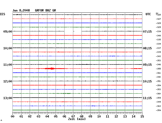Click the DC offset value -348
The width and height of the screenshot is (162, 123).
(158, 36)
